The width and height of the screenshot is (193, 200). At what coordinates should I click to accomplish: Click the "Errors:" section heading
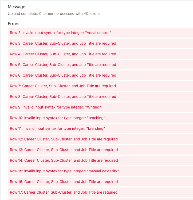[14, 24]
